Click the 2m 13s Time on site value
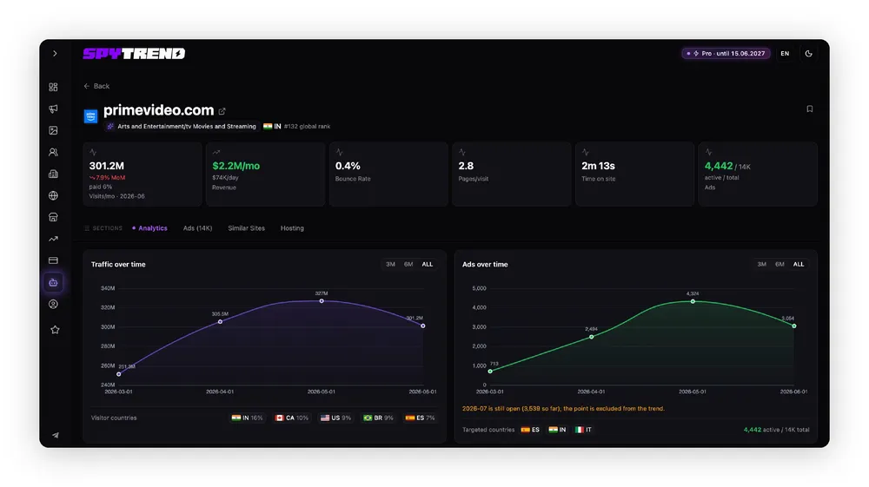This screenshot has height=487, width=869. [598, 166]
